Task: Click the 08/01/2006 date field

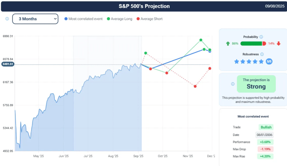Action: pyautogui.click(x=265, y=135)
